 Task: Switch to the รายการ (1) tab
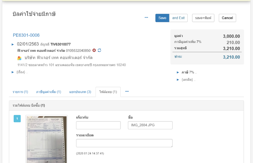[20, 92]
